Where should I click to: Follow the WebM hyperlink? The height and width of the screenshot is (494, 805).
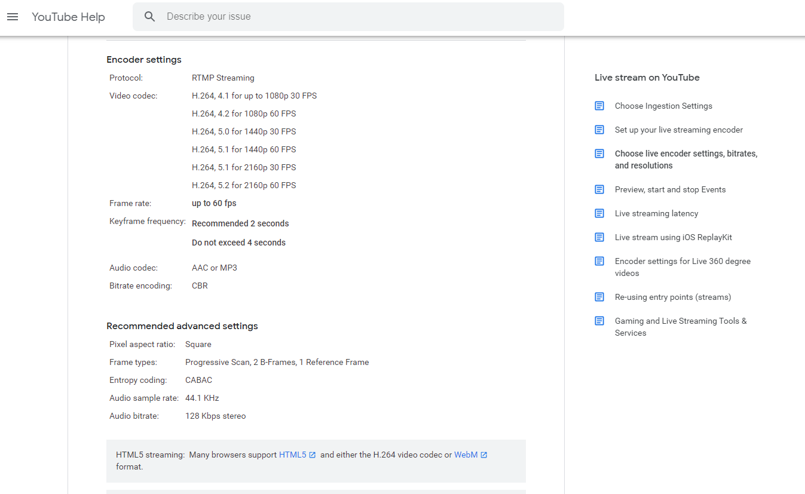click(x=466, y=455)
